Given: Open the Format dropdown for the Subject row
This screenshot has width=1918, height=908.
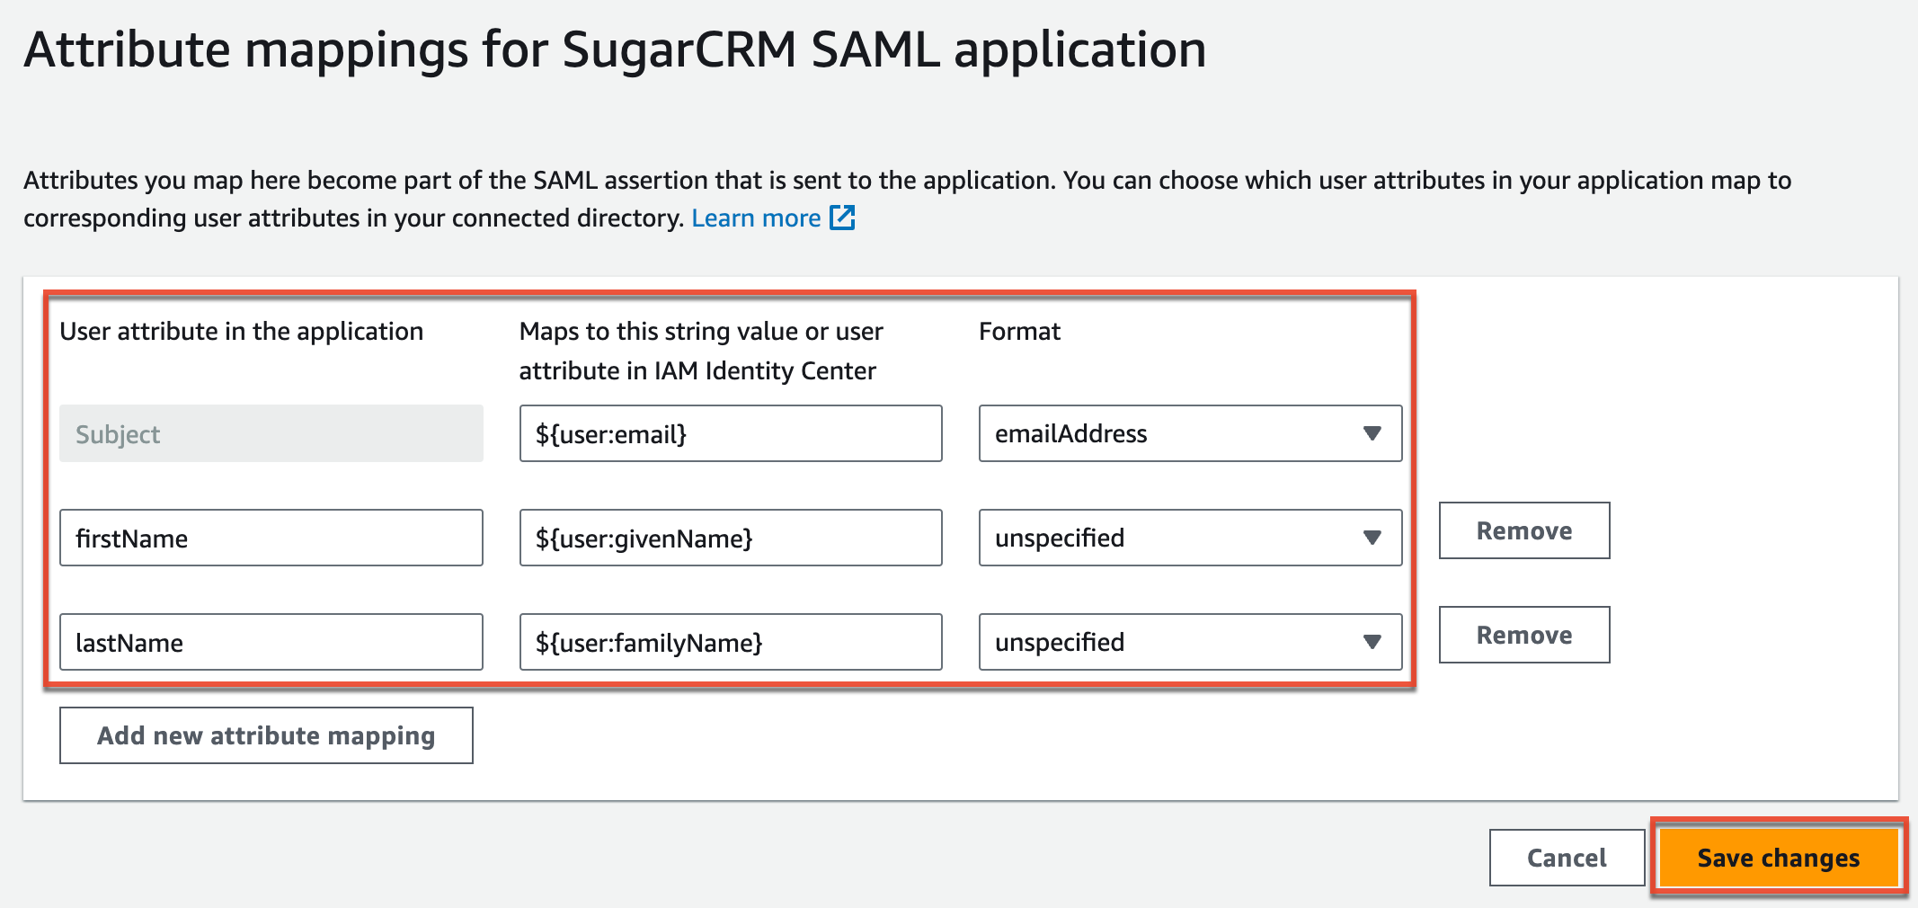Looking at the screenshot, I should (x=1188, y=433).
